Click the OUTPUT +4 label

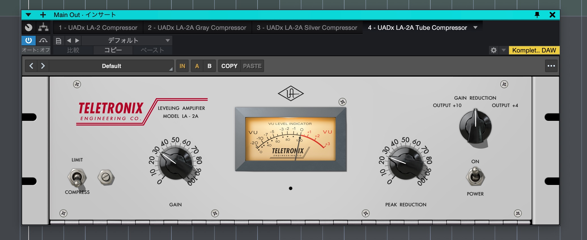(x=505, y=106)
